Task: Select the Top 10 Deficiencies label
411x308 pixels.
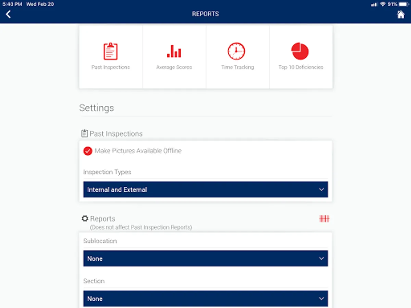Action: [x=301, y=67]
